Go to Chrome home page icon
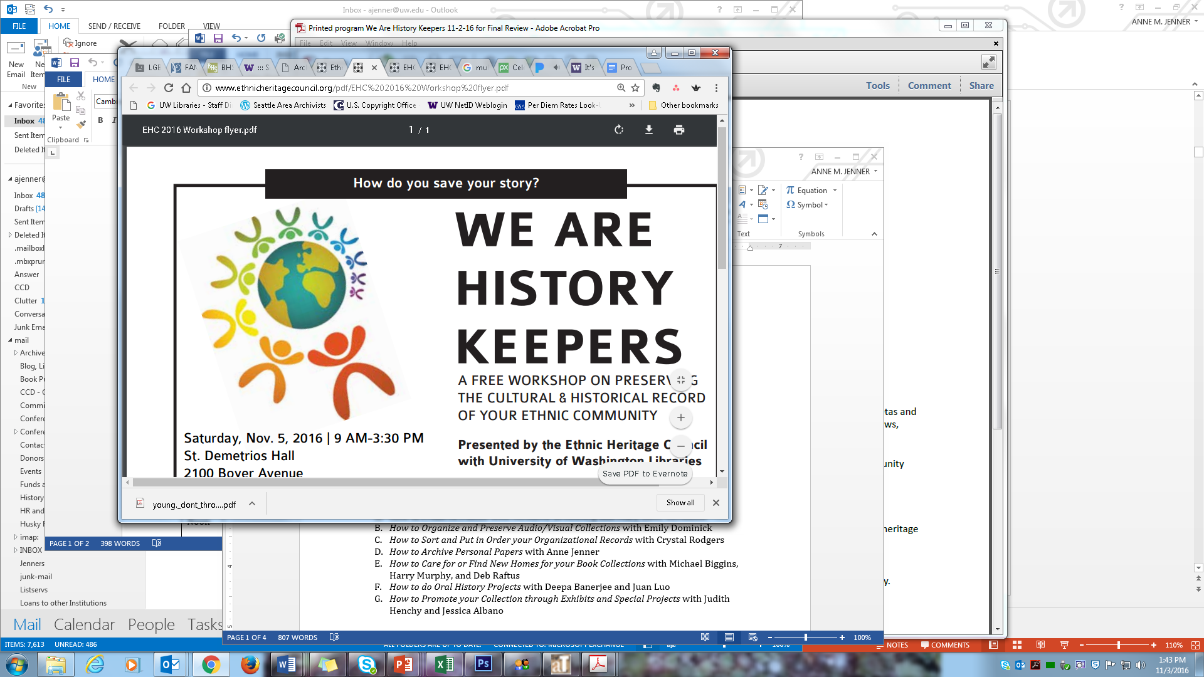The height and width of the screenshot is (677, 1204). click(186, 88)
